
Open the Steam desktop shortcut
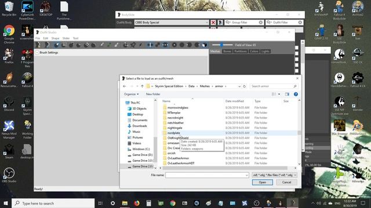[x=9, y=151]
